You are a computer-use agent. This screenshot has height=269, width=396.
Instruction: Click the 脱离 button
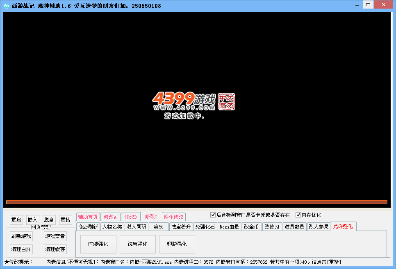[49, 220]
